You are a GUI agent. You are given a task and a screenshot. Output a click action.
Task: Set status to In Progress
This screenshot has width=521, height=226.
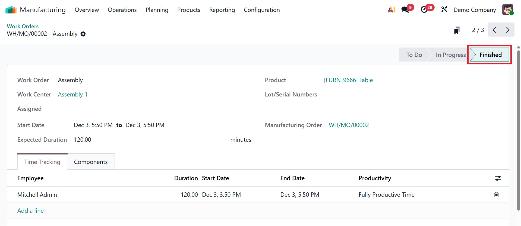pos(450,55)
